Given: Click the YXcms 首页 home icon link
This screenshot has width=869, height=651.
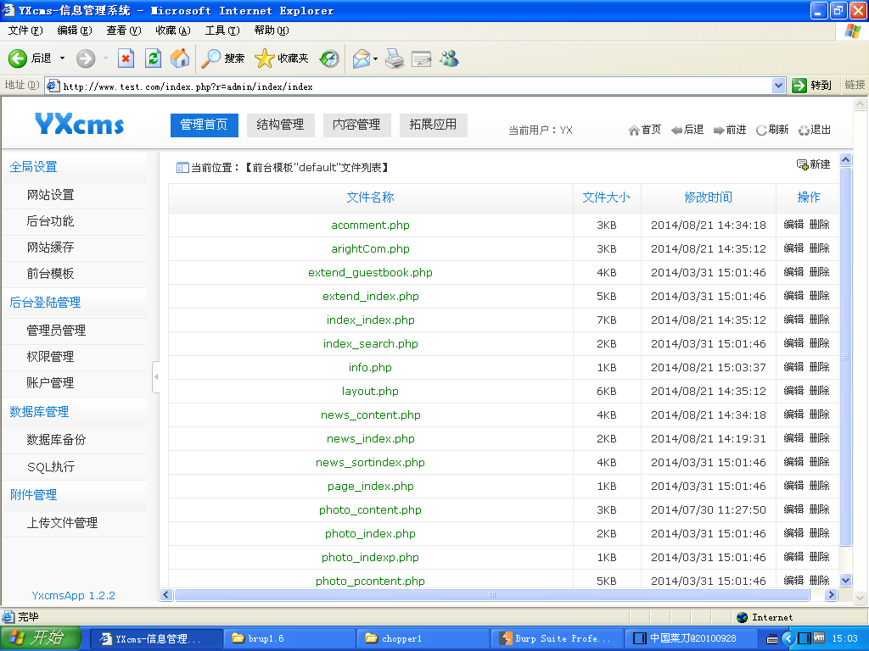Looking at the screenshot, I should coord(645,130).
